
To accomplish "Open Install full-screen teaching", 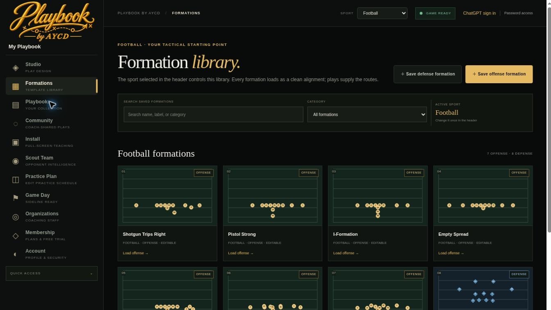I will (52, 142).
